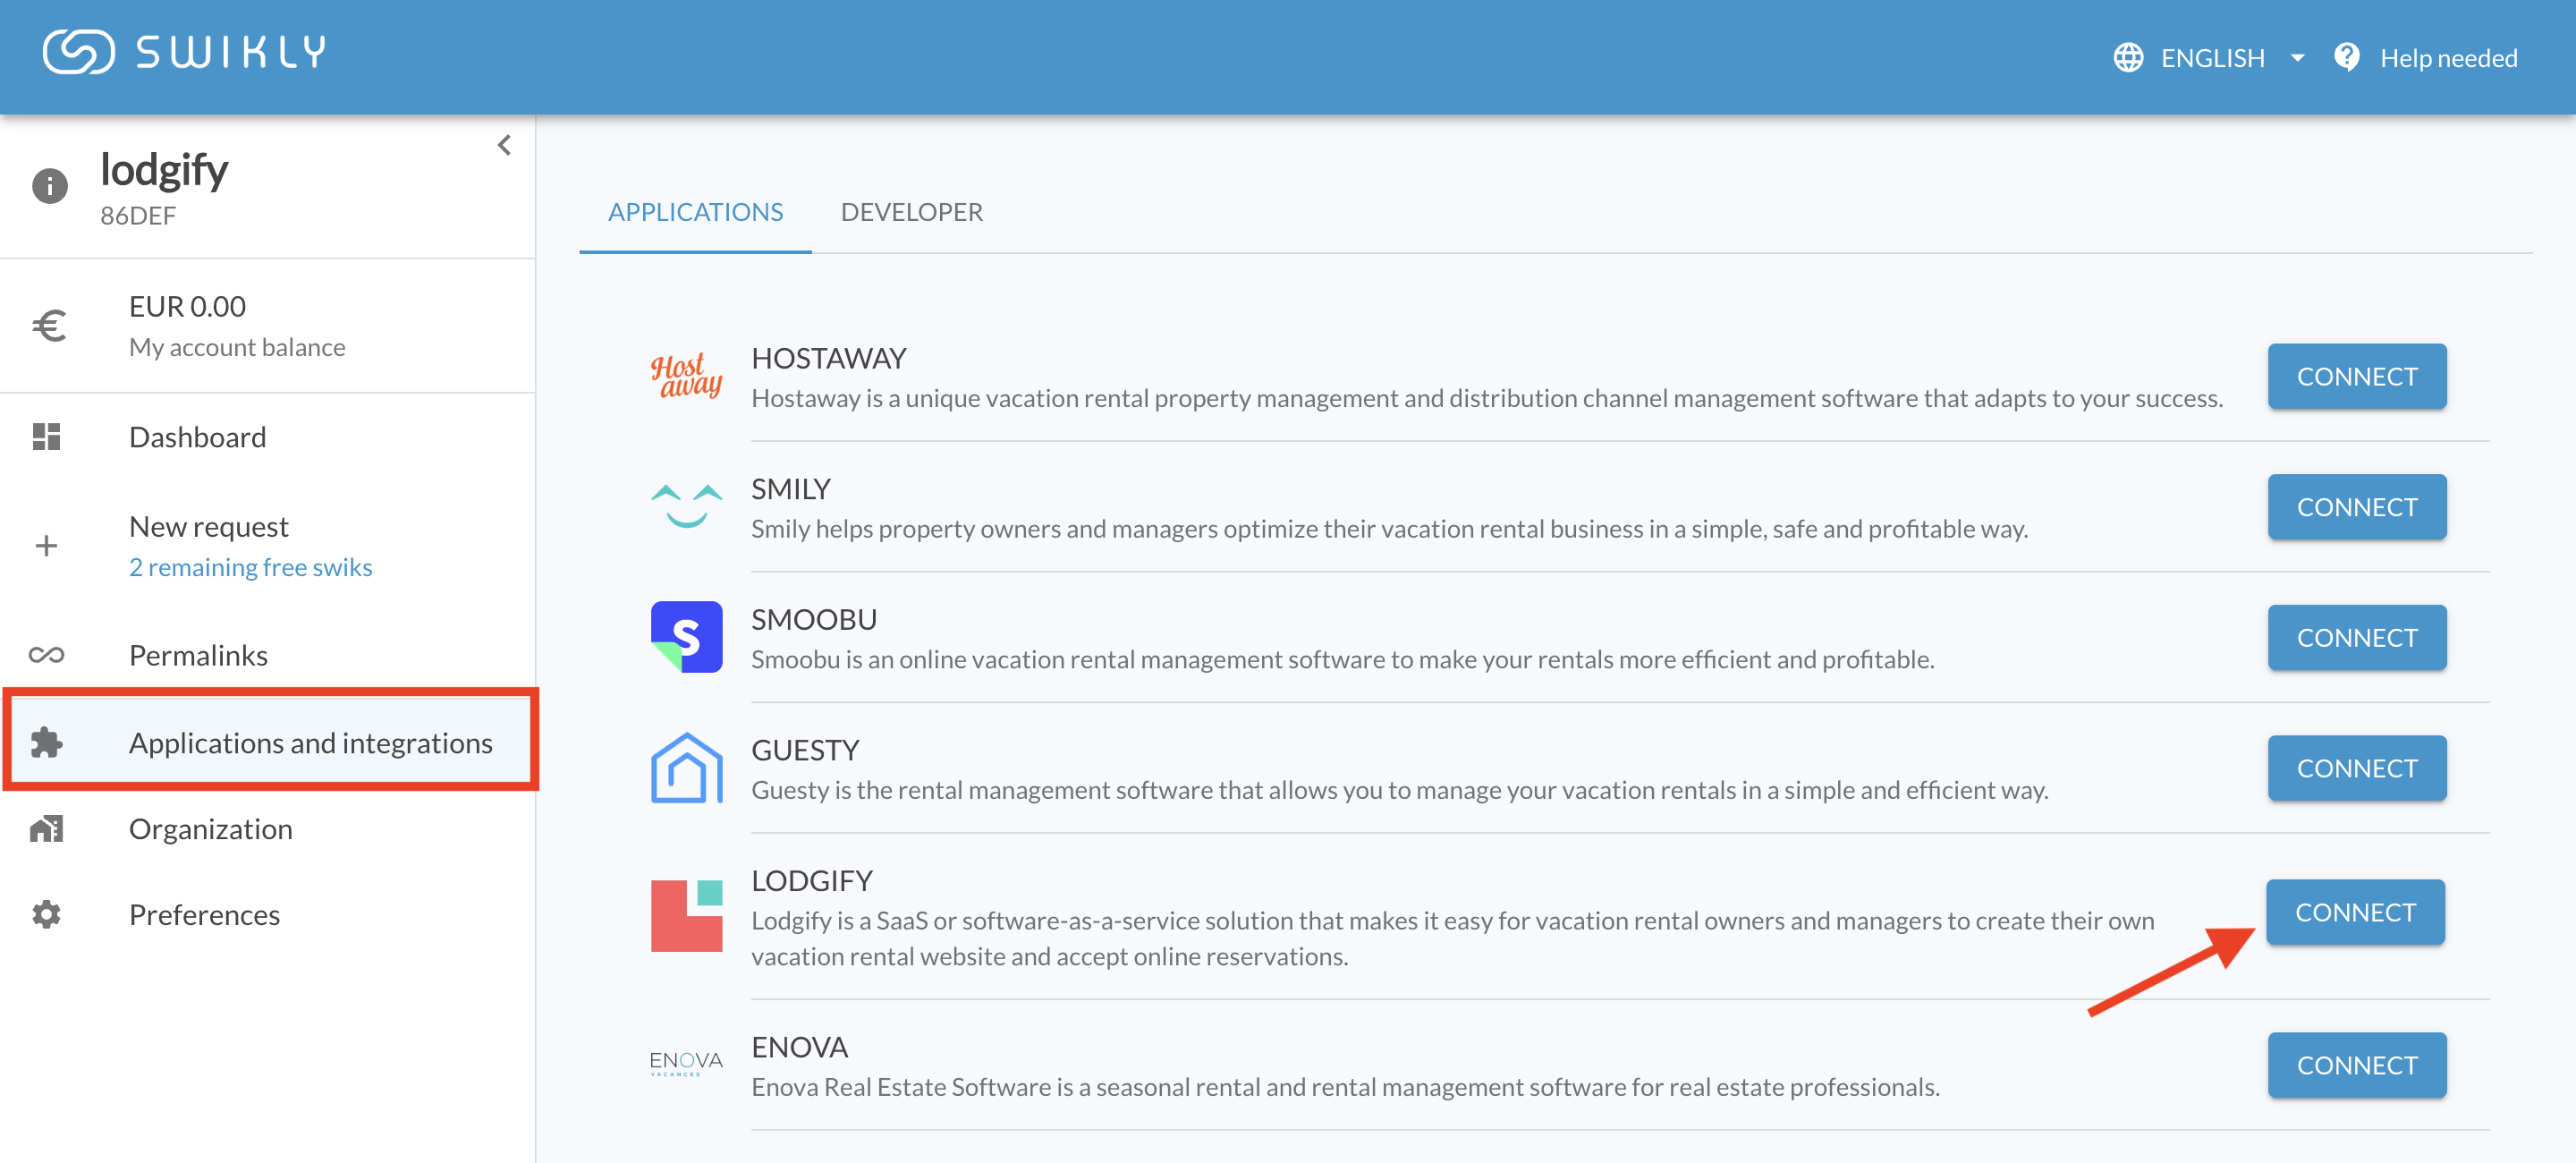The width and height of the screenshot is (2576, 1163).
Task: Select the Dashboard grid icon
Action: (44, 437)
